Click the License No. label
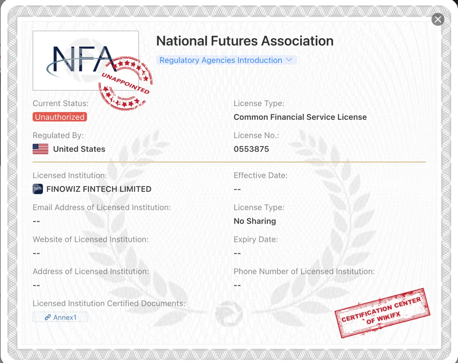458x363 pixels. coord(256,135)
